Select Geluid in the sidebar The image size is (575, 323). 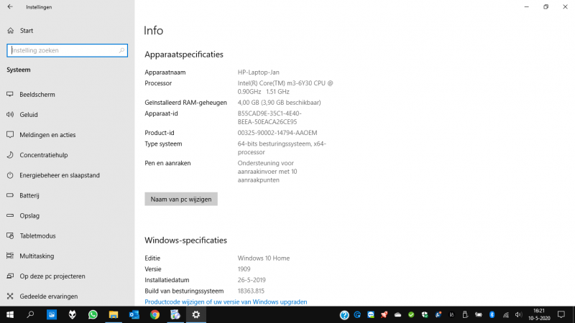29,115
